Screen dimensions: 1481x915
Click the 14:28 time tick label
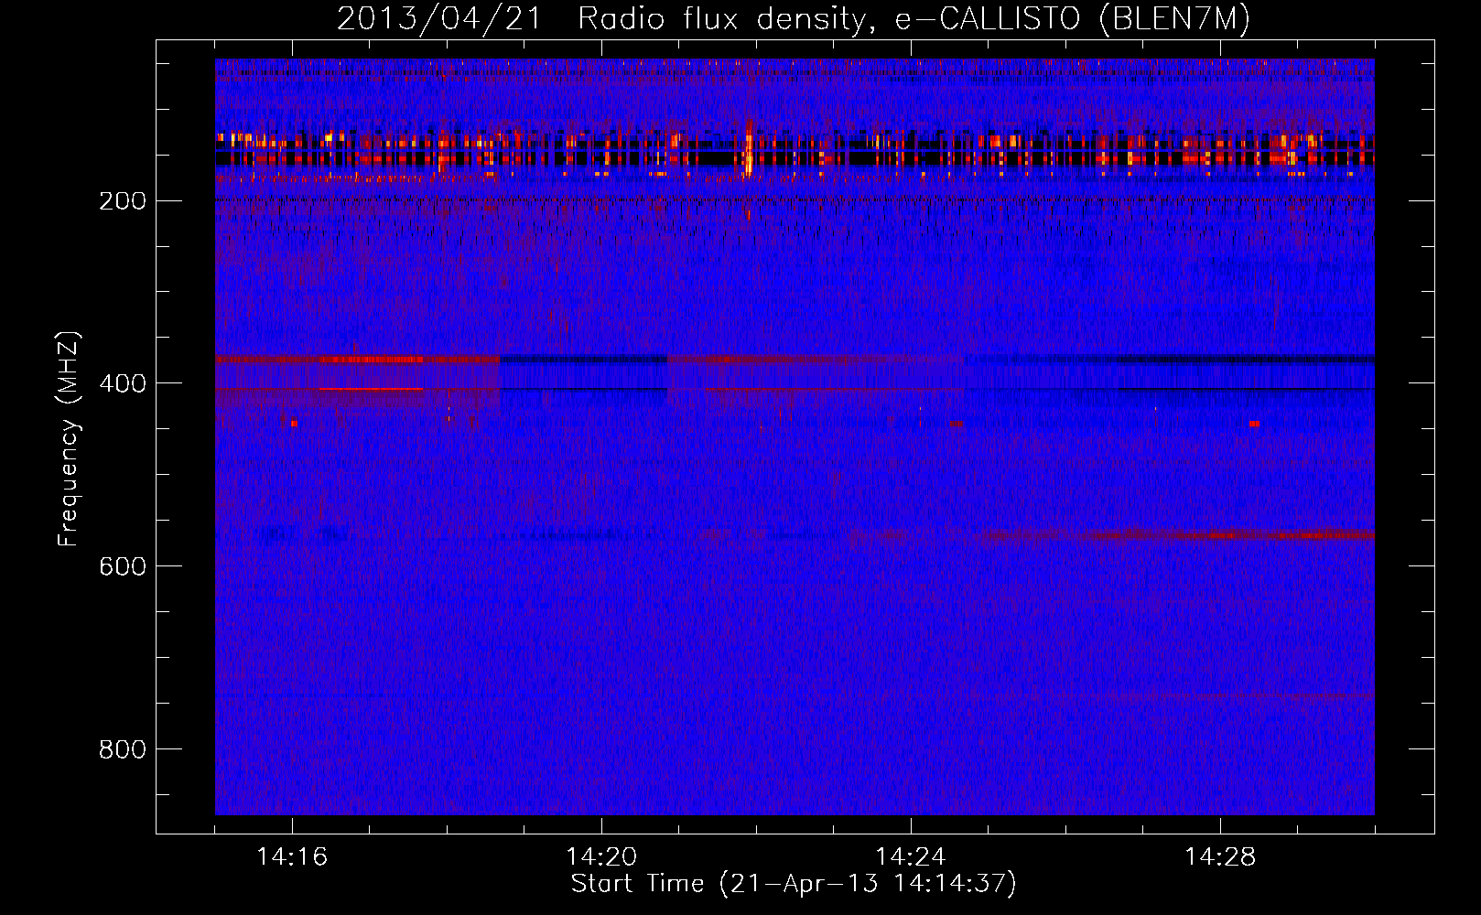1220,857
